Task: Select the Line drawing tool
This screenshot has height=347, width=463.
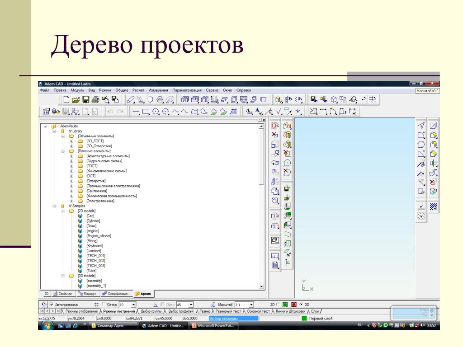Action: pos(136,112)
